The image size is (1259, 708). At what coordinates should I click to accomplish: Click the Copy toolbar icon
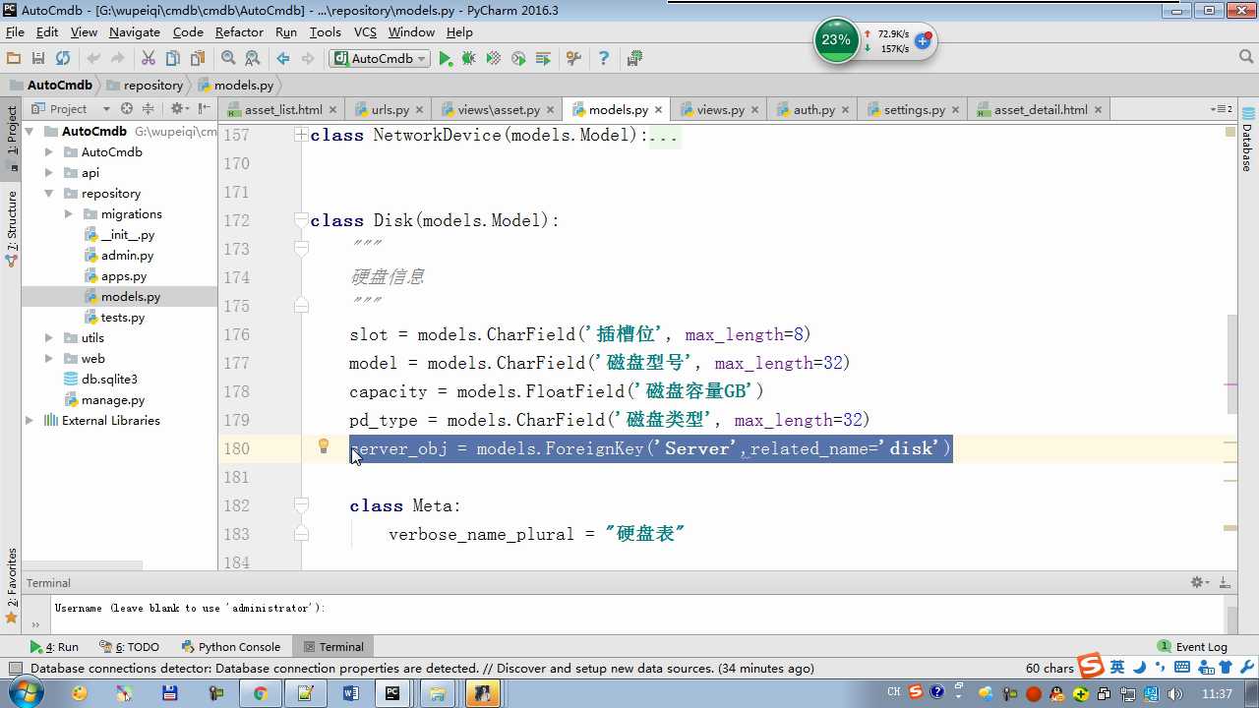pyautogui.click(x=173, y=59)
